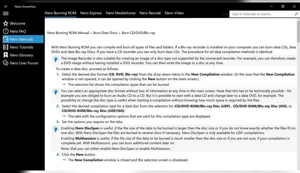Click the Nero User Forum chat icon
Image resolution: width=300 pixels, height=173 pixels.
tap(5, 63)
